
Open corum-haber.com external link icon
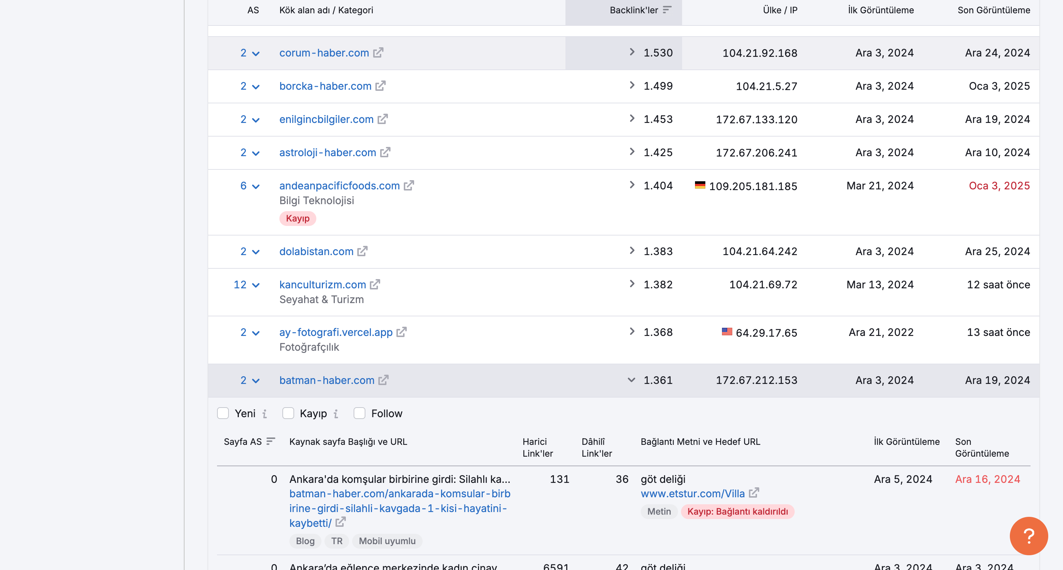[378, 52]
